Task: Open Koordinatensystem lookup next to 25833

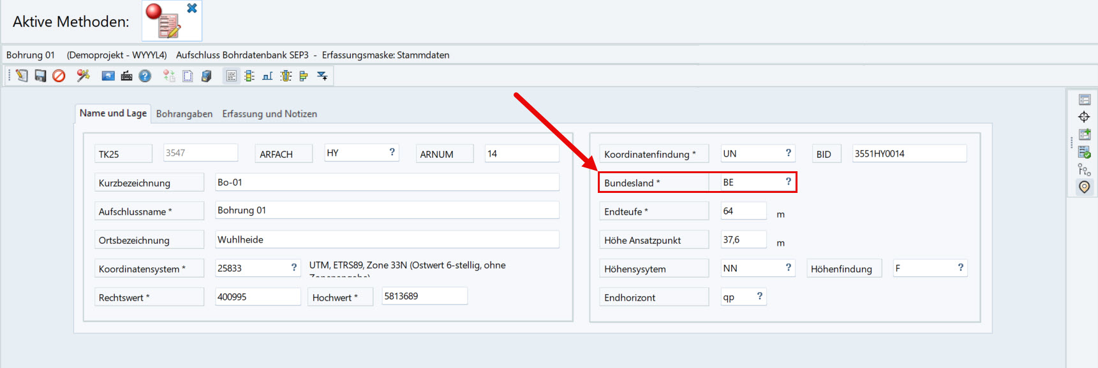Action: 294,267
